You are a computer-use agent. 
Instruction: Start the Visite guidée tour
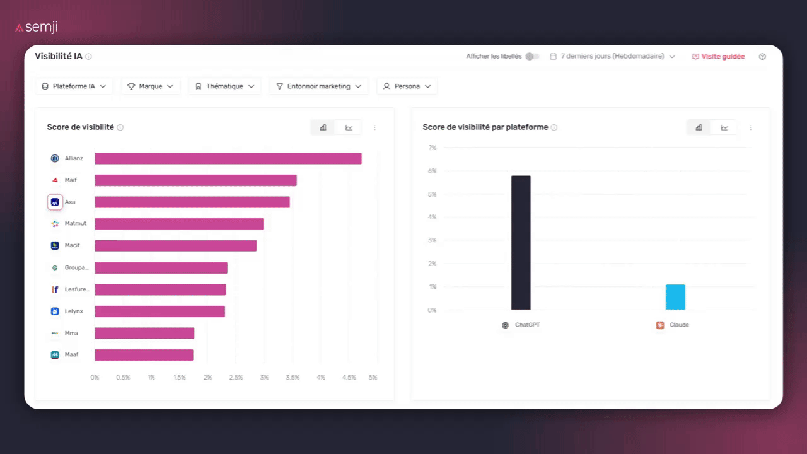718,57
